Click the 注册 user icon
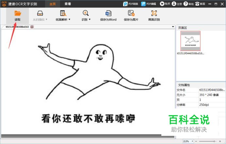This screenshot has height=144, width=226. pyautogui.click(x=174, y=4)
